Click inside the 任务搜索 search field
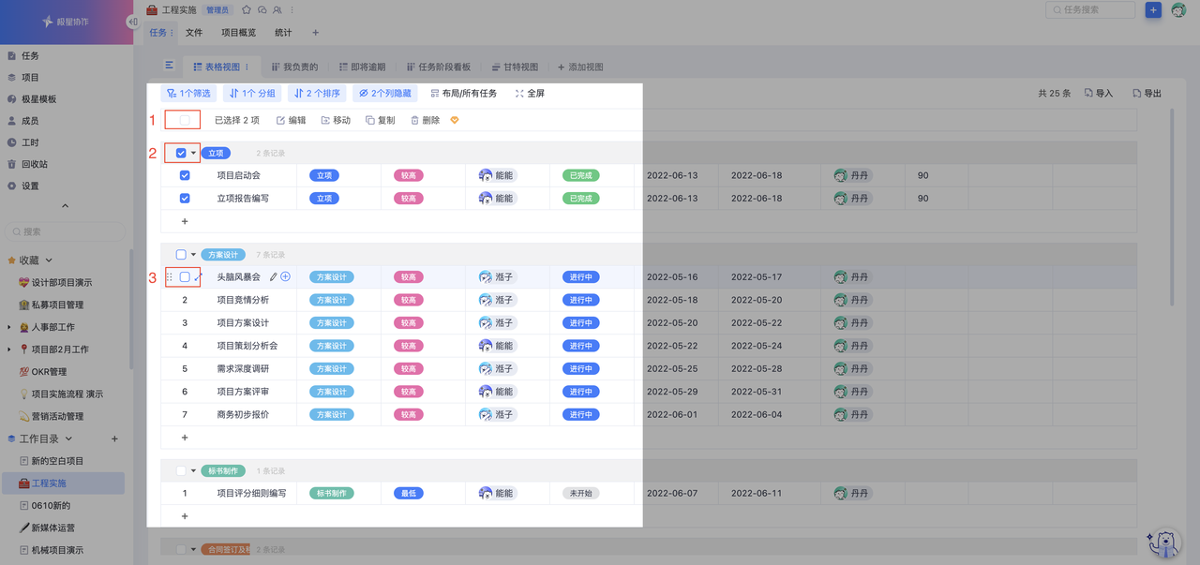This screenshot has width=1200, height=565. click(x=1090, y=10)
